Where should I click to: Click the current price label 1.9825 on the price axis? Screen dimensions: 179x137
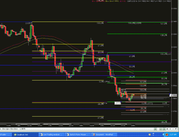174,95
